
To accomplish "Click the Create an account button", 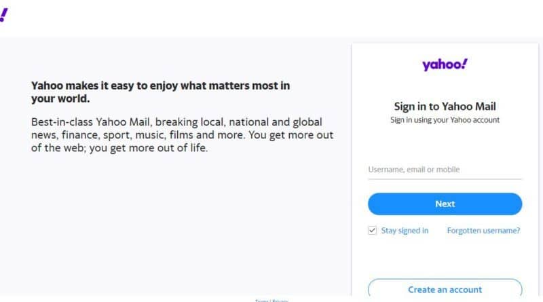I will (x=445, y=289).
